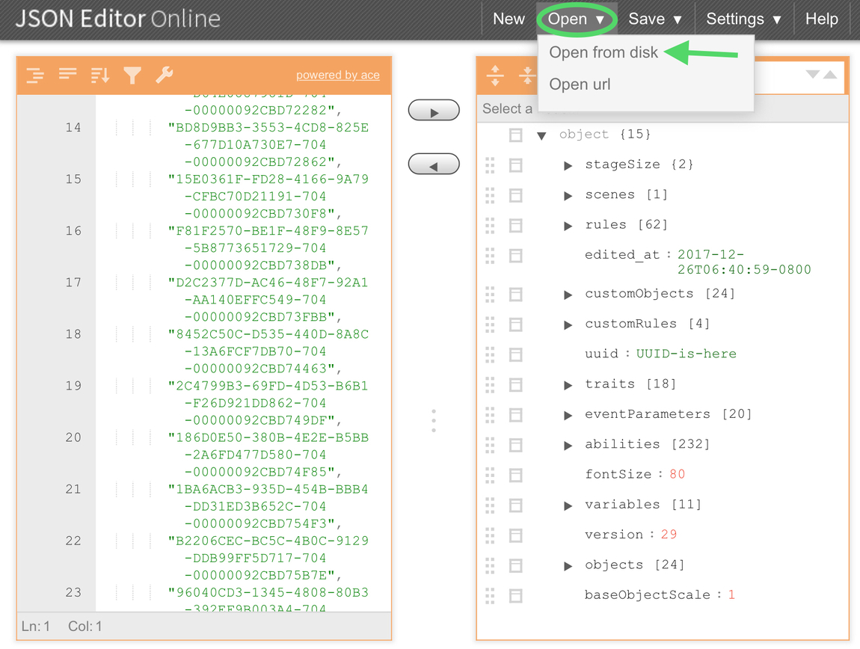Expand the customObjects [24] node
The image size is (860, 649).
coord(568,295)
